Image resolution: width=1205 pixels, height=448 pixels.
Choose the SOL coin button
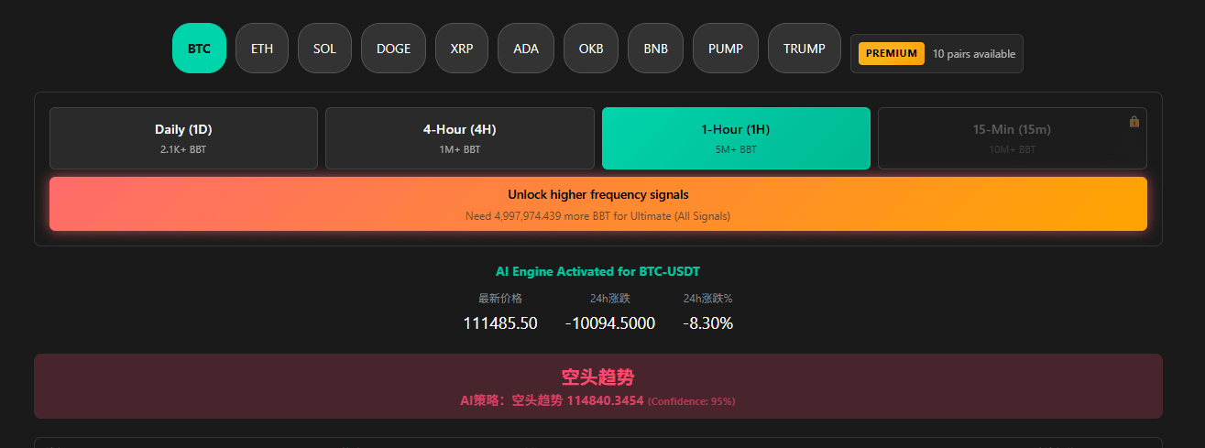pyautogui.click(x=324, y=49)
